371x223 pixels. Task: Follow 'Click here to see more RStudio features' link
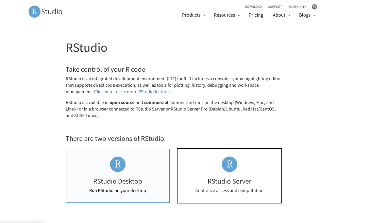pos(132,92)
